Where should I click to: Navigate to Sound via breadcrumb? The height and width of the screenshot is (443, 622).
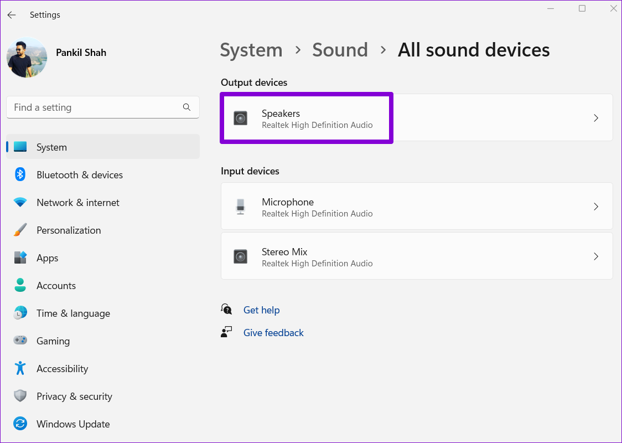[x=340, y=50]
